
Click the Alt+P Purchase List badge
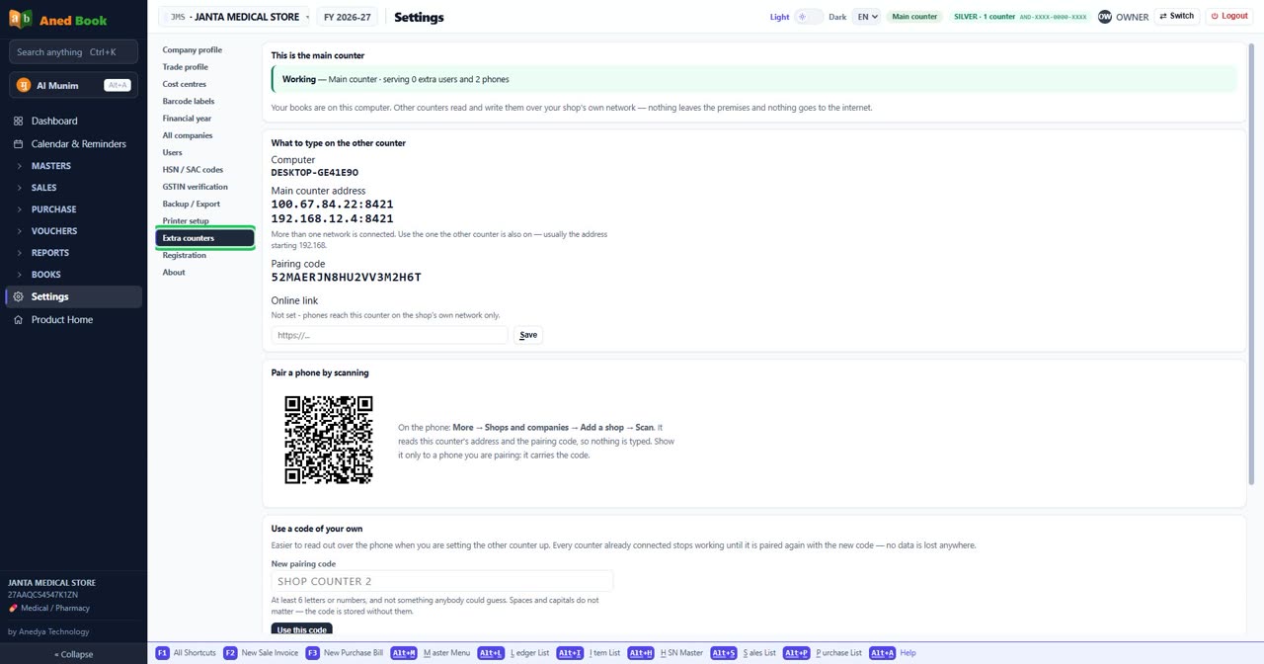pyautogui.click(x=797, y=653)
